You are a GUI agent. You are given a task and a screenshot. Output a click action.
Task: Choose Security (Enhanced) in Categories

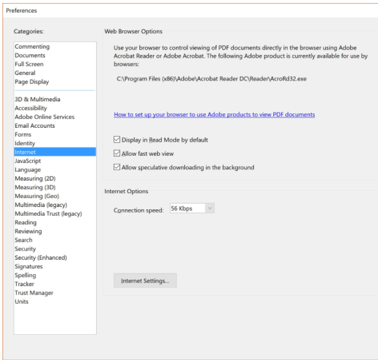pos(41,258)
